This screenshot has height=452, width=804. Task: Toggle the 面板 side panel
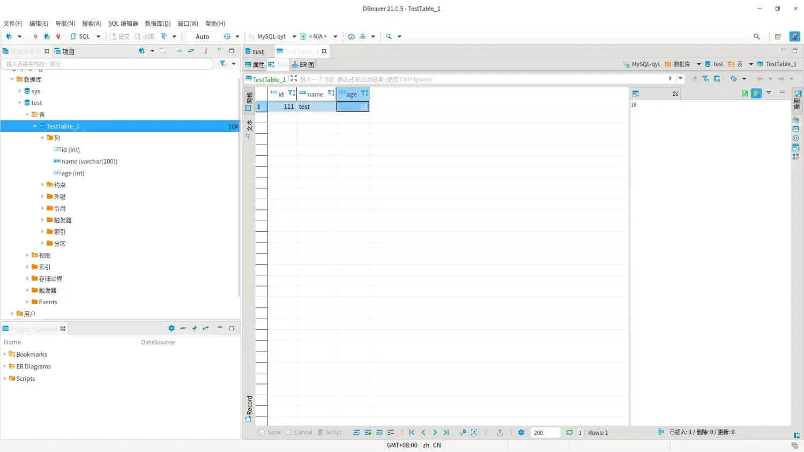[797, 100]
